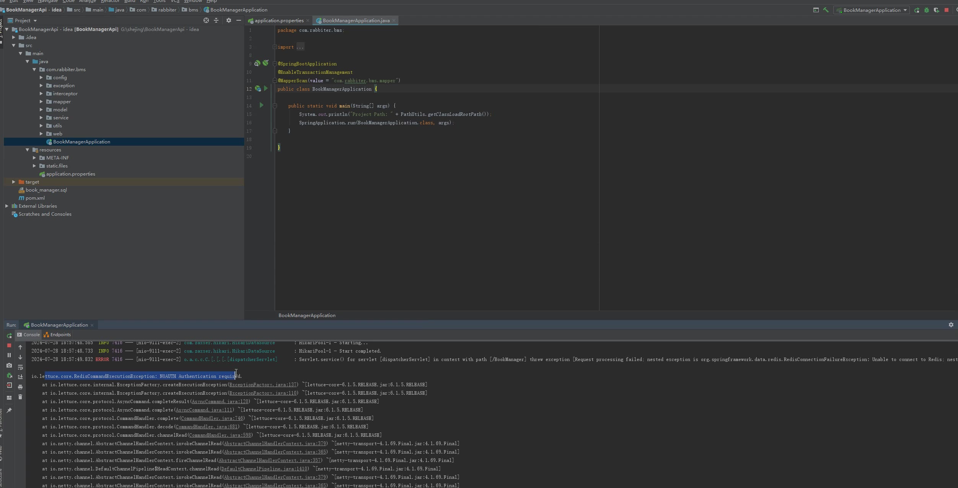Expand the target folder in project tree
958x488 pixels.
[x=14, y=182]
